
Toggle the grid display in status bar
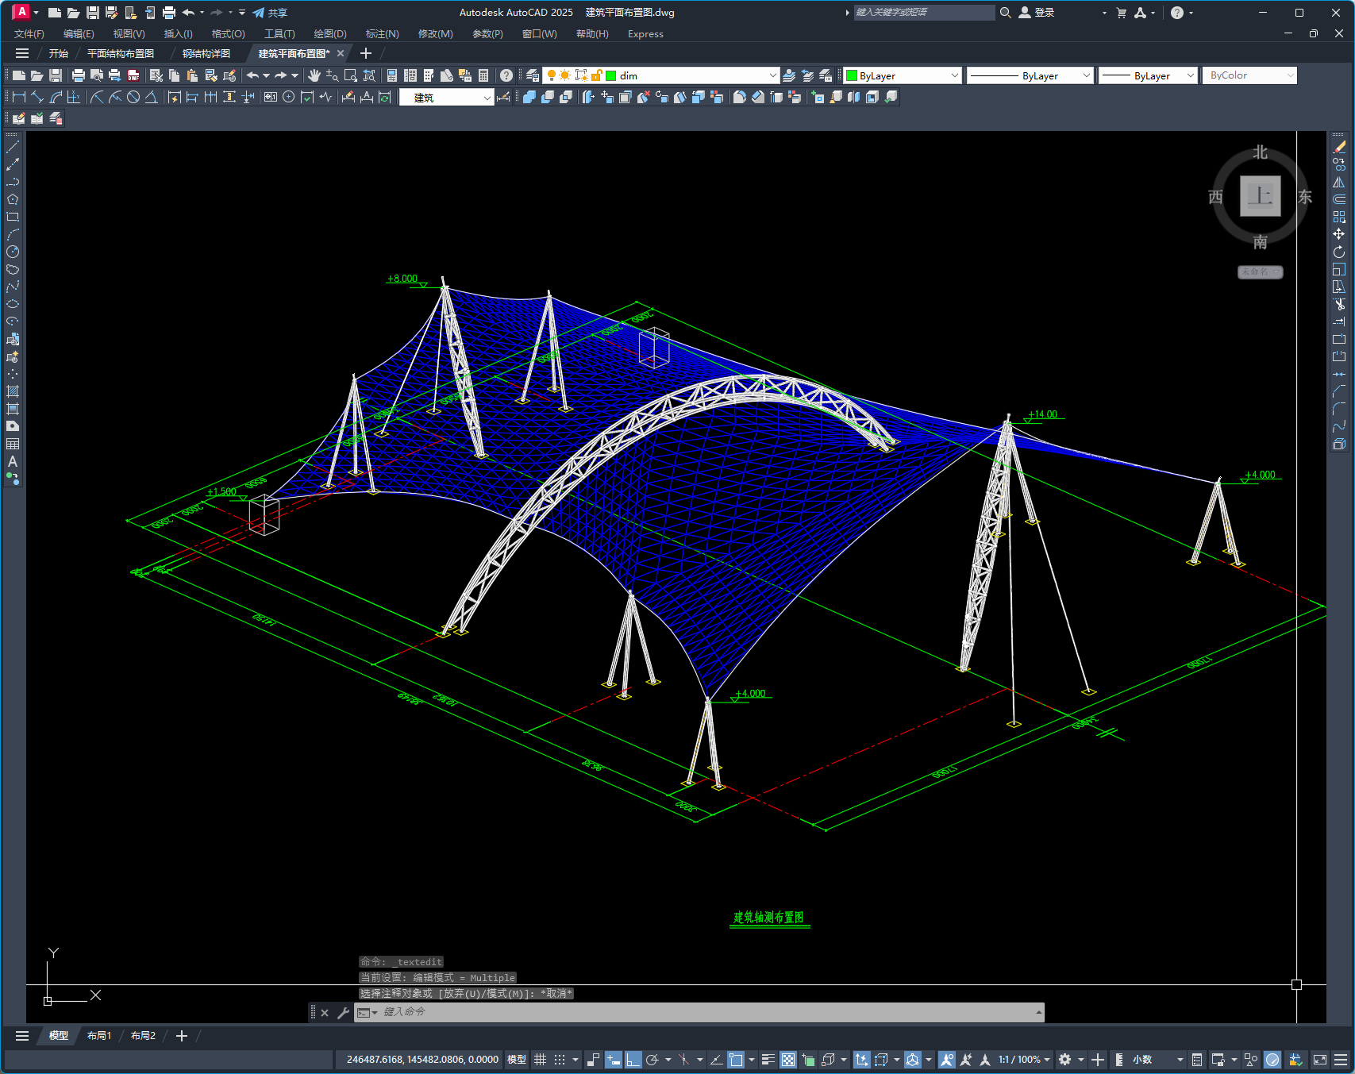pos(540,1060)
